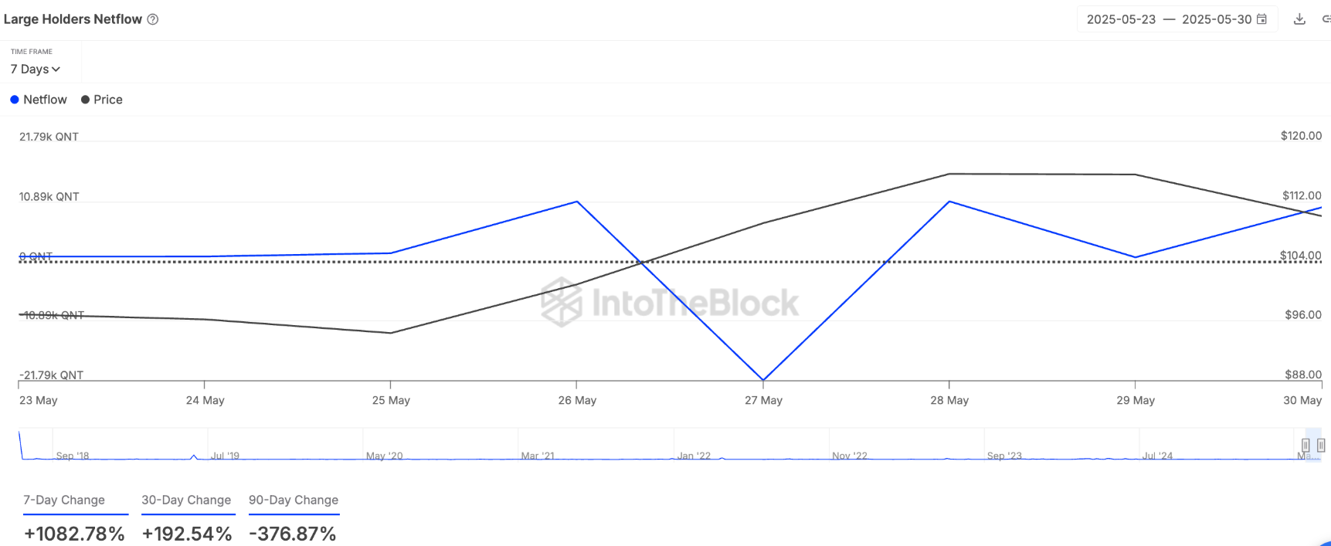Viewport: 1331px width, 546px height.
Task: Open the help icon beside Large Holders Netflow
Action: (153, 19)
